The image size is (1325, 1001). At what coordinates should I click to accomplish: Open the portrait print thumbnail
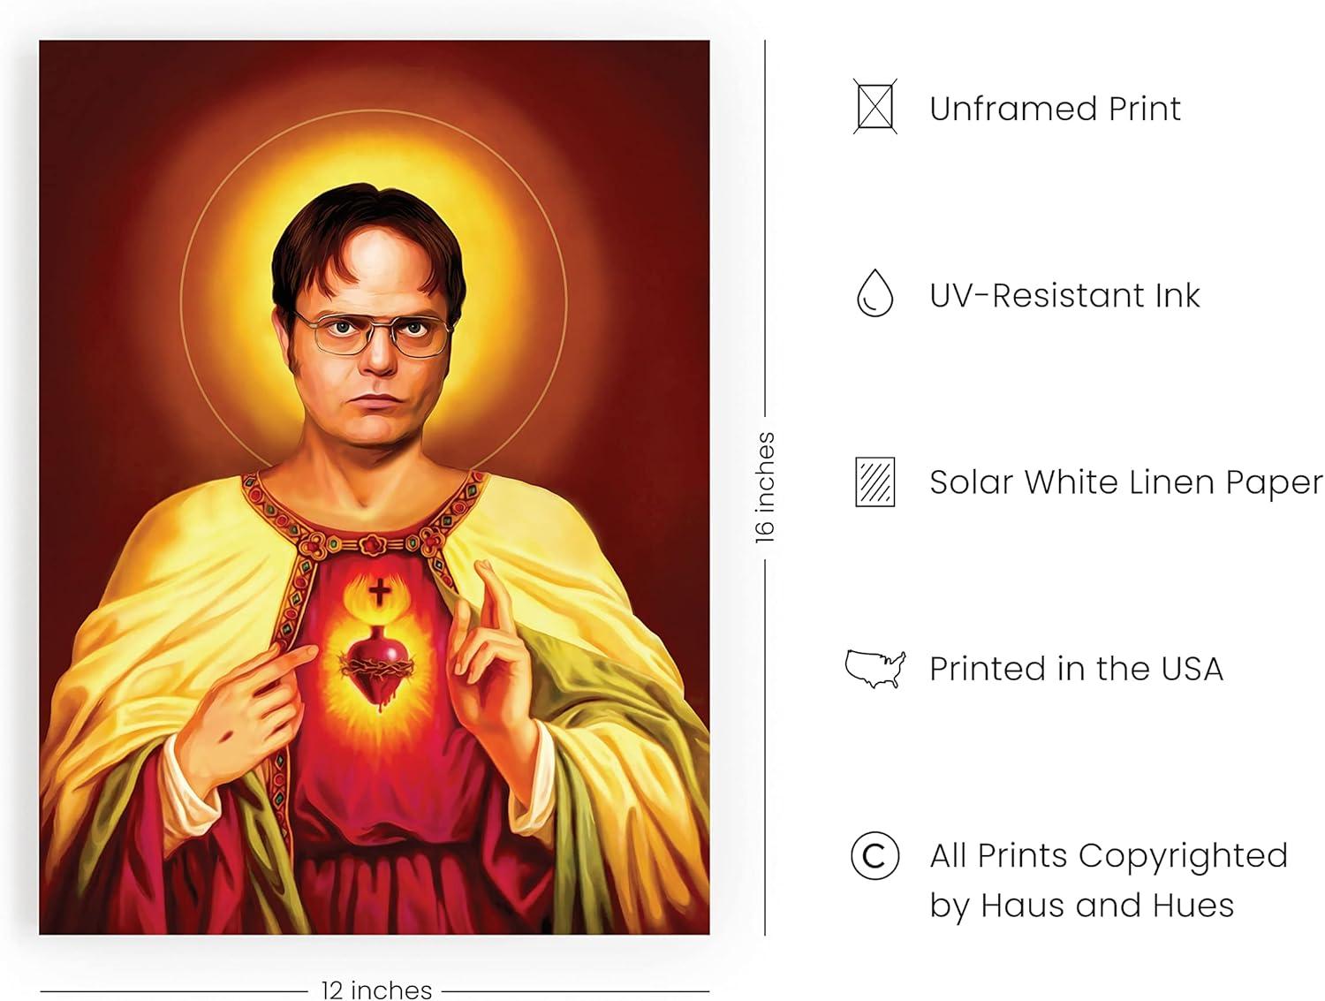click(x=374, y=487)
